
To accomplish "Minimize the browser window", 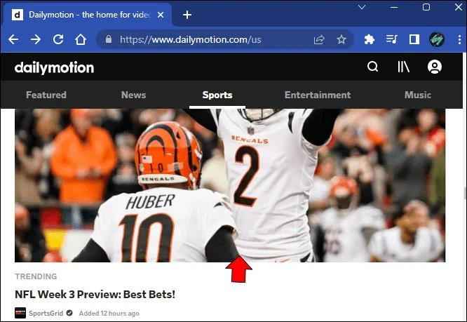I will pyautogui.click(x=394, y=7).
